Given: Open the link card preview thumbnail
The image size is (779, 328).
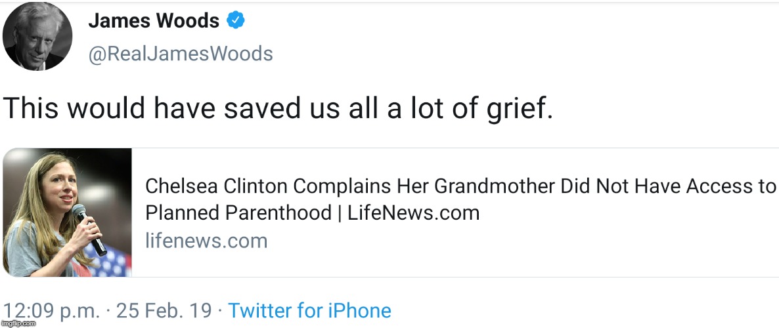Looking at the screenshot, I should (x=67, y=213).
